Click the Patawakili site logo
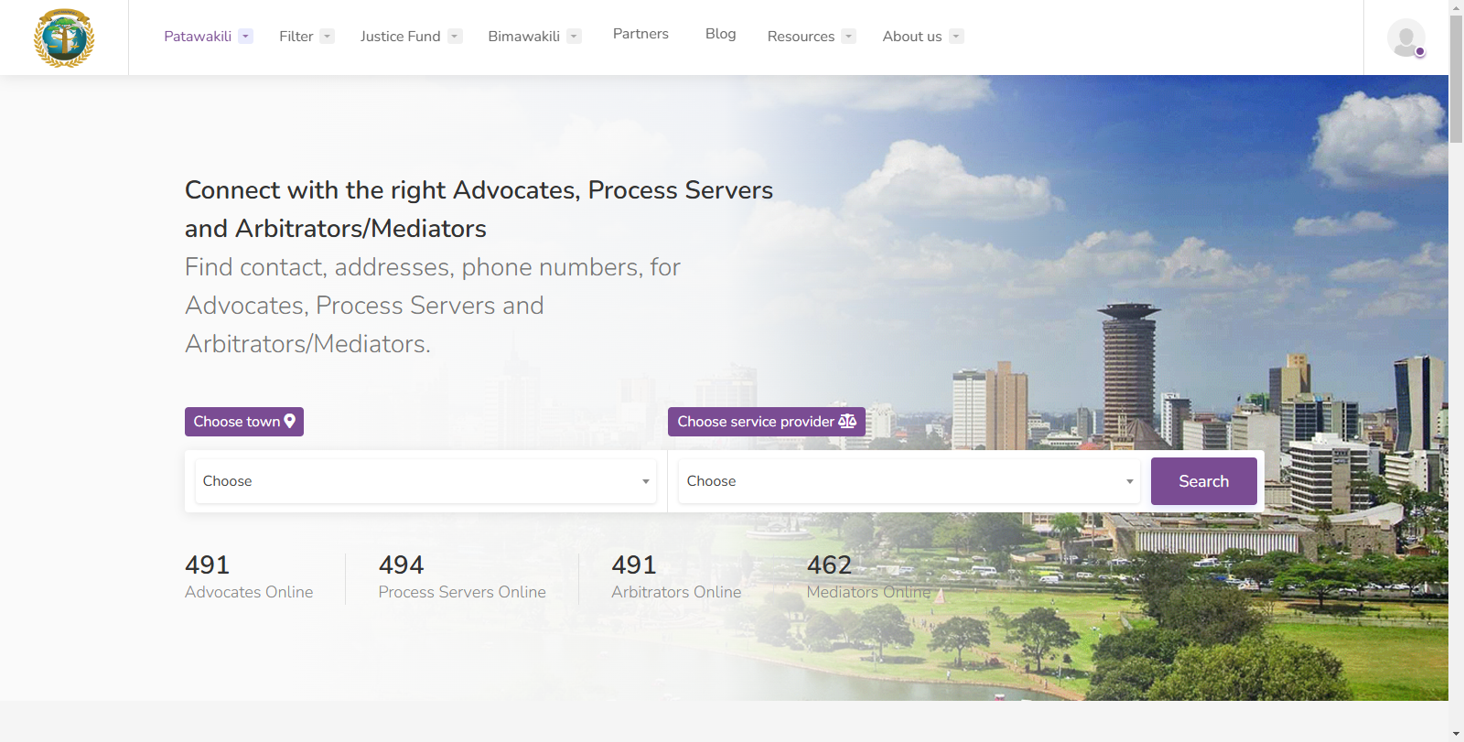 click(64, 38)
